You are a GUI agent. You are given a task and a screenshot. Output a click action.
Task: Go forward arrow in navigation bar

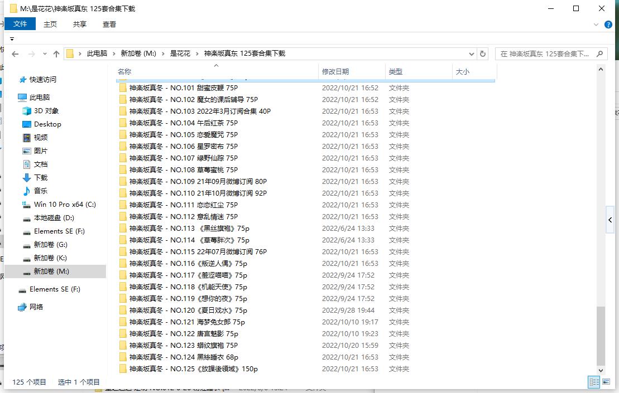(32, 54)
